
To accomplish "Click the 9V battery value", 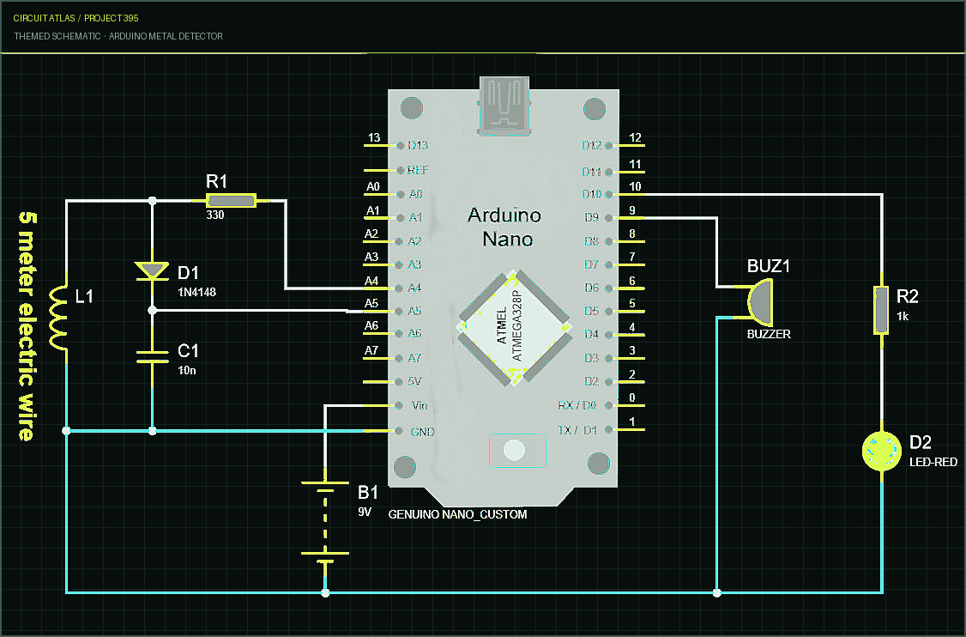I will 365,512.
